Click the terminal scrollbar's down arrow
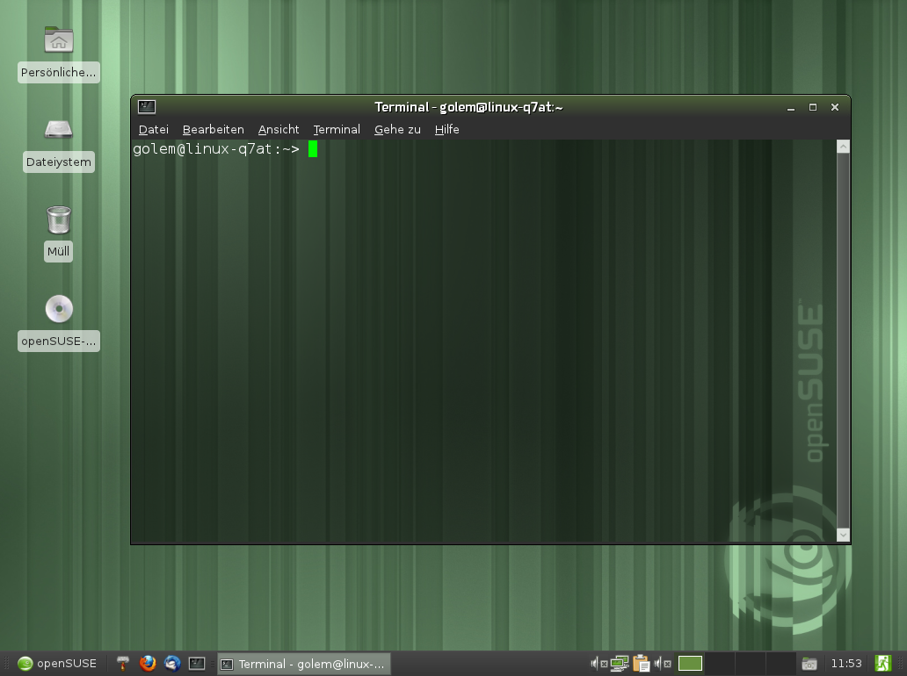Screen dimensions: 907x676 [843, 534]
